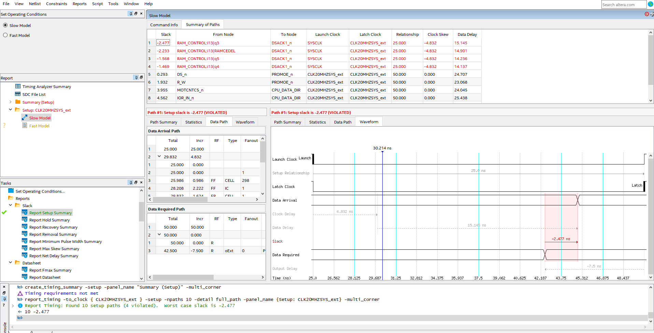Click the Search altera.com input field
The height and width of the screenshot is (333, 654).
tap(623, 5)
